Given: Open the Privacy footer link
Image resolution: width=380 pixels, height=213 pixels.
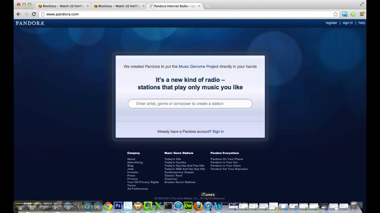Looking at the screenshot, I should pyautogui.click(x=132, y=179).
